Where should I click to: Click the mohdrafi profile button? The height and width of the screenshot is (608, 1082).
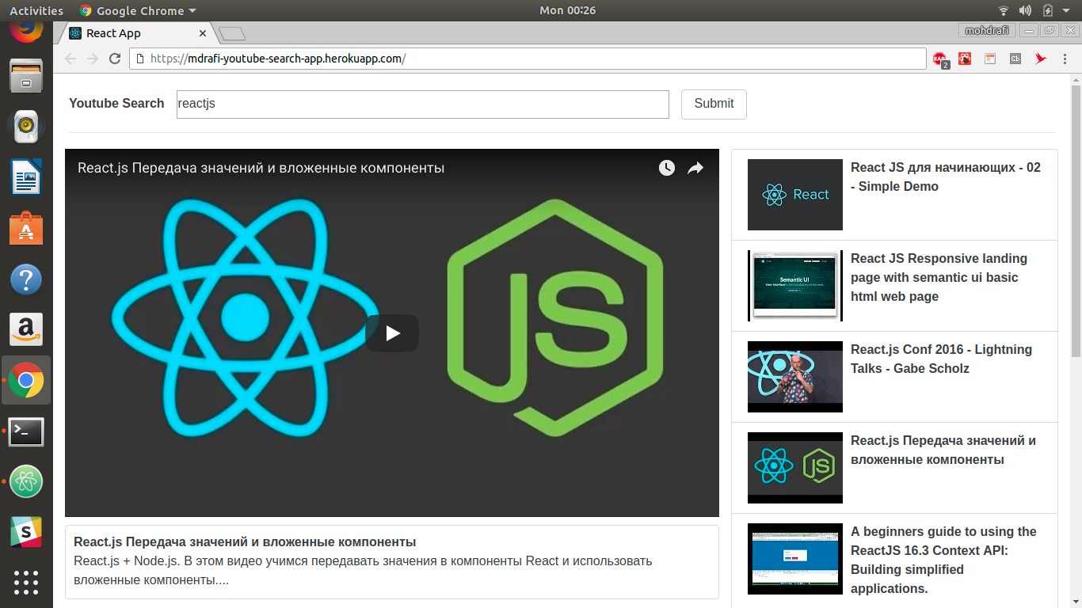[x=987, y=31]
